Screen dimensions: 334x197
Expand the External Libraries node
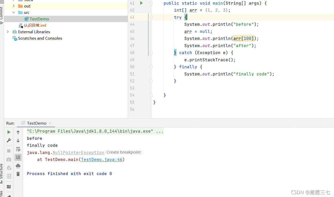click(8, 32)
